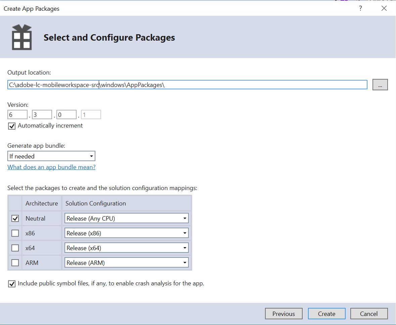Viewport: 396px width, 325px height.
Task: Open the output location browse button
Action: pos(380,85)
